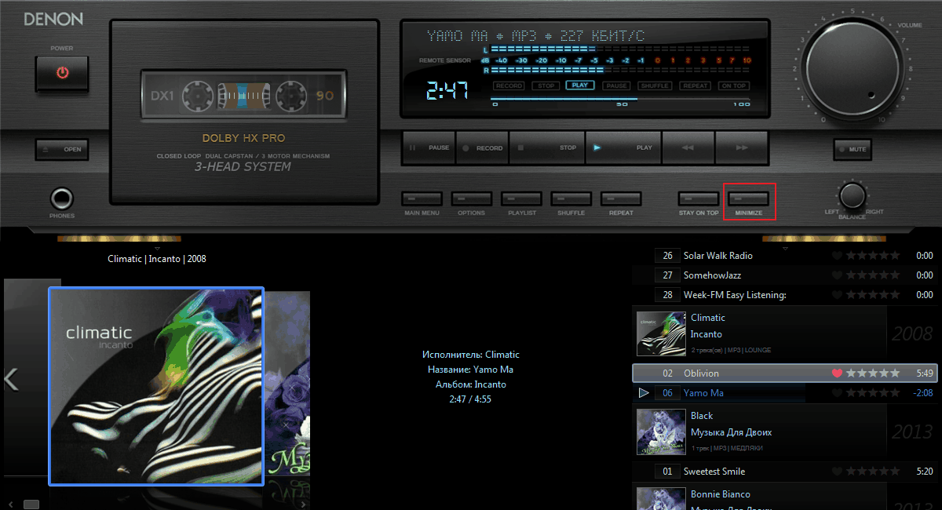Go to previous album with the left arrow
This screenshot has height=510, width=942.
point(11,380)
